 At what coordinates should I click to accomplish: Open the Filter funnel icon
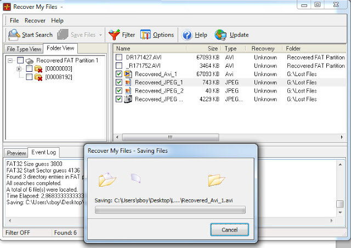(114, 35)
